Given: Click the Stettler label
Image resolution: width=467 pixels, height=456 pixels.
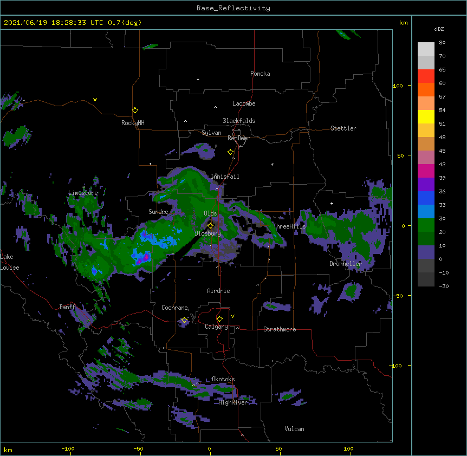Looking at the screenshot, I should [x=343, y=128].
